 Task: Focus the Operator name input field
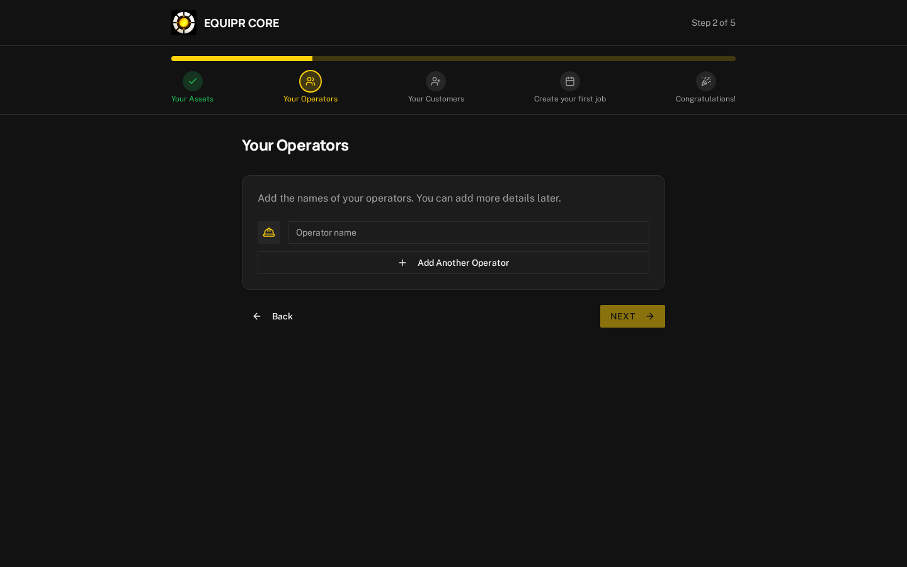[x=469, y=232]
